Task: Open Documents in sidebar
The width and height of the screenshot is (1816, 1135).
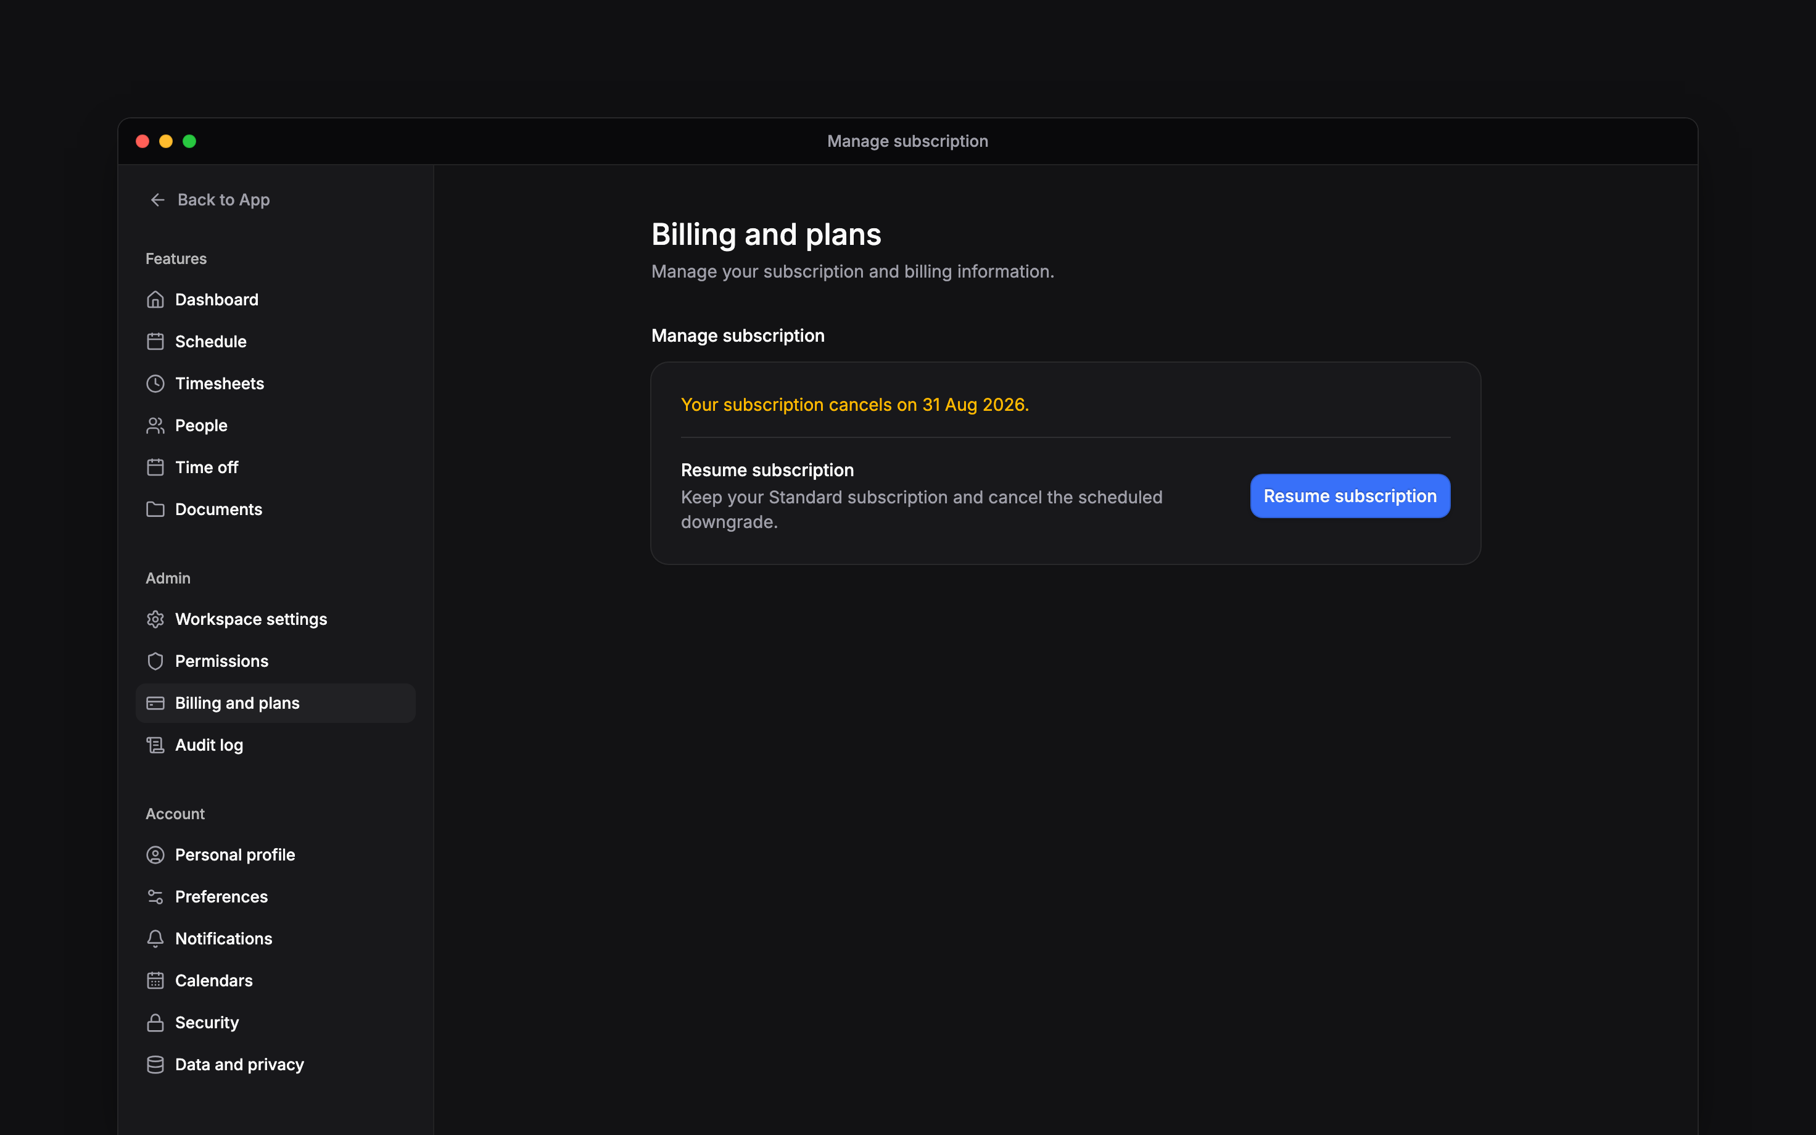Action: pos(275,510)
